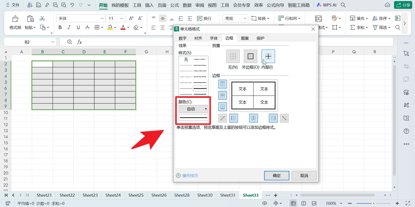Open the 求和 sum dropdown
Image resolution: width=415 pixels, height=207 pixels.
pyautogui.click(x=359, y=27)
